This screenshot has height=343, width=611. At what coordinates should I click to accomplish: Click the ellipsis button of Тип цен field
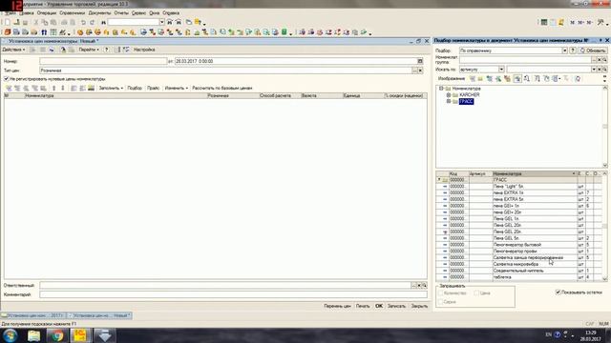coord(414,71)
